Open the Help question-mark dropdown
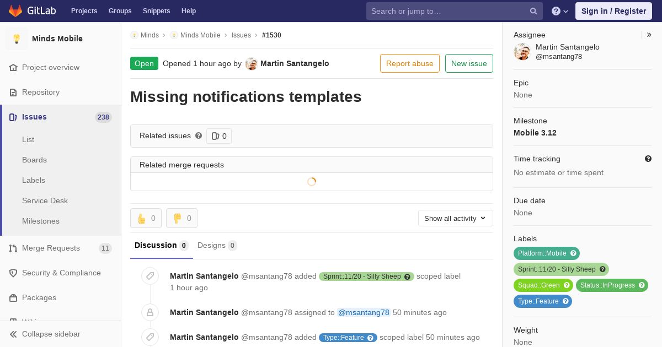 (x=560, y=11)
